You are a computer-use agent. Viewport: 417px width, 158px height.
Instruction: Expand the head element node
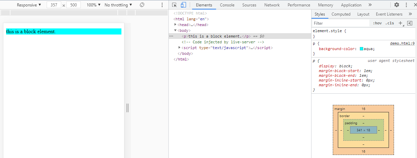coord(175,25)
